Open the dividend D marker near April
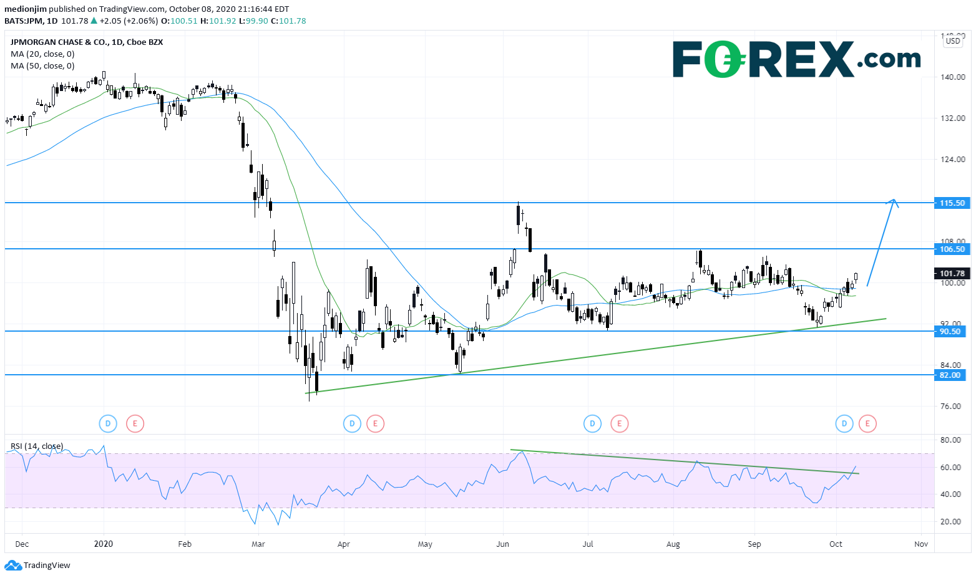Viewport: 976px width, 578px height. [x=352, y=425]
